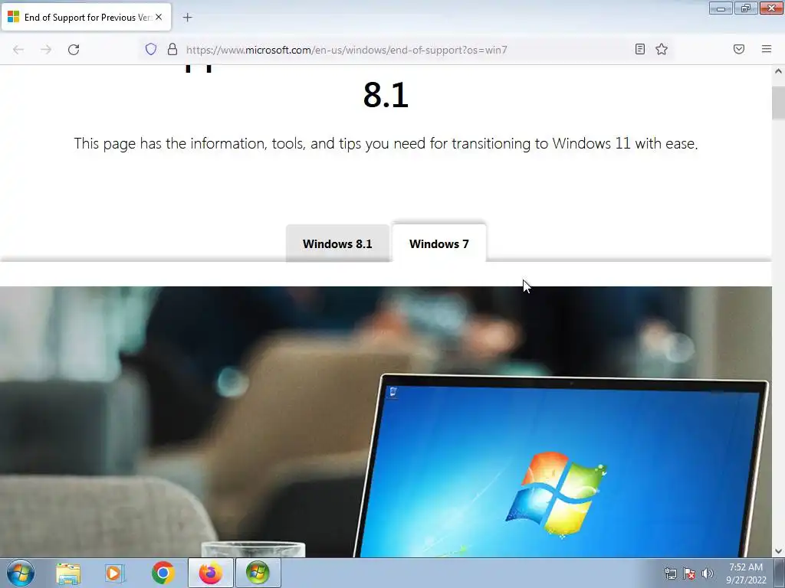Click scrollbar up arrow
The height and width of the screenshot is (588, 785).
778,71
